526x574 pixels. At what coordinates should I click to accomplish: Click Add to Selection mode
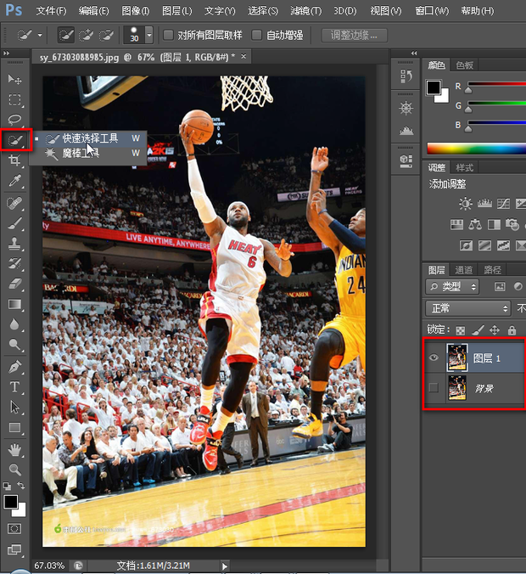click(87, 36)
